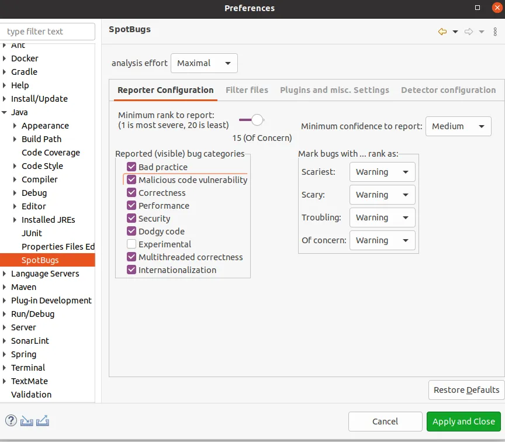Open the analysis effort dropdown

pyautogui.click(x=204, y=63)
